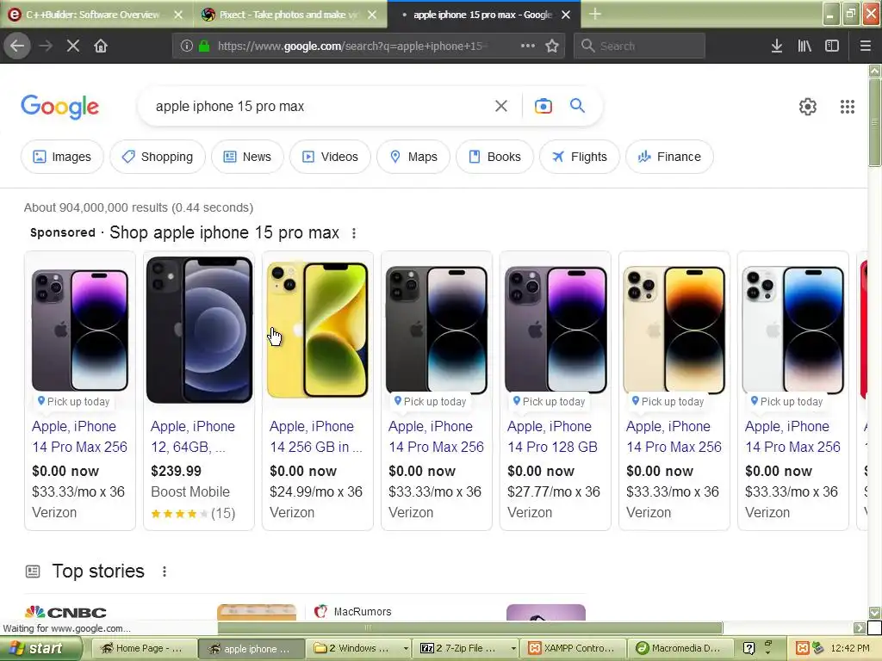Show site information icon in address bar
This screenshot has height=661, width=882.
point(187,46)
